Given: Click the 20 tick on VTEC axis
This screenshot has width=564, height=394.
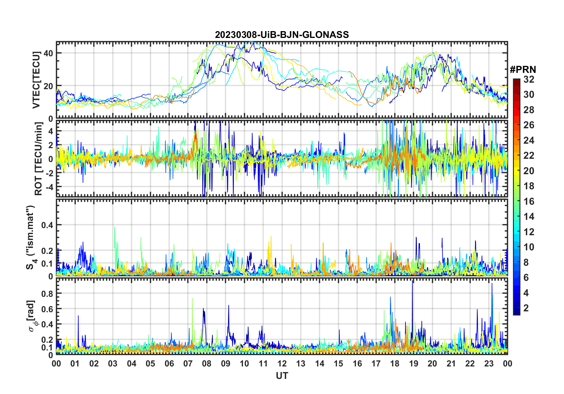Looking at the screenshot, I should [48, 86].
